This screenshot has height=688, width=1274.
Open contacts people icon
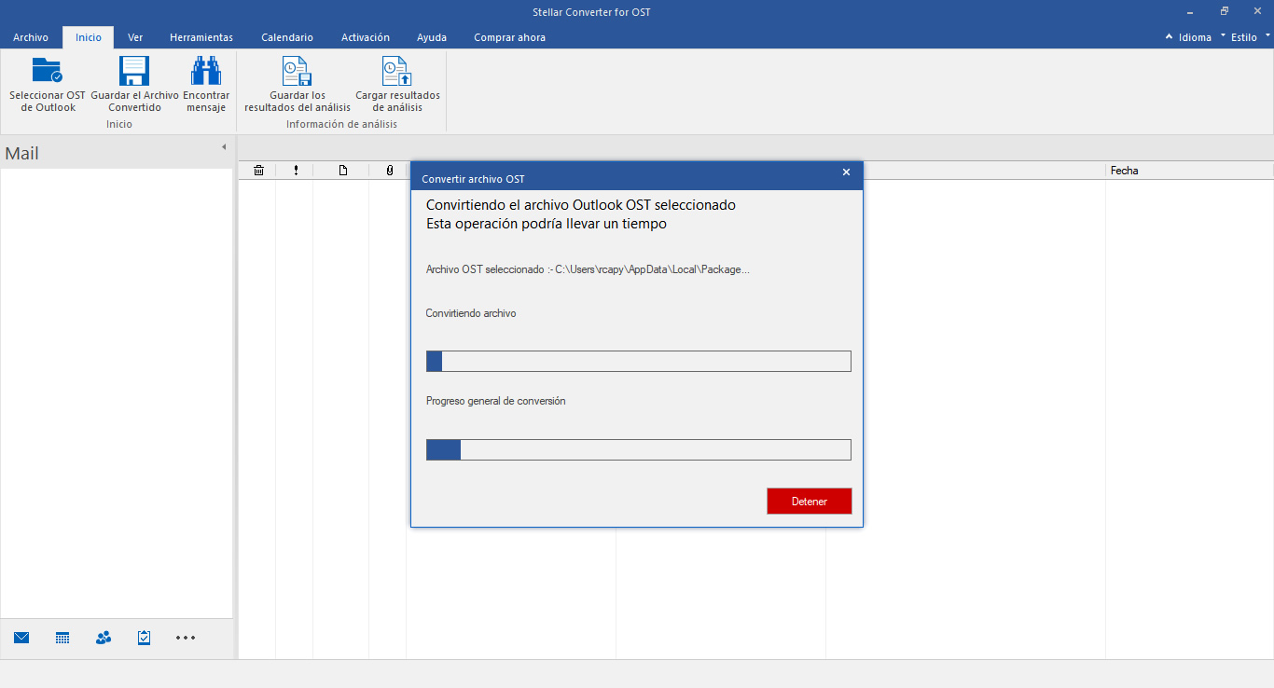(104, 638)
